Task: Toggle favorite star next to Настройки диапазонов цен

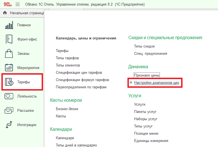Action: (131, 82)
